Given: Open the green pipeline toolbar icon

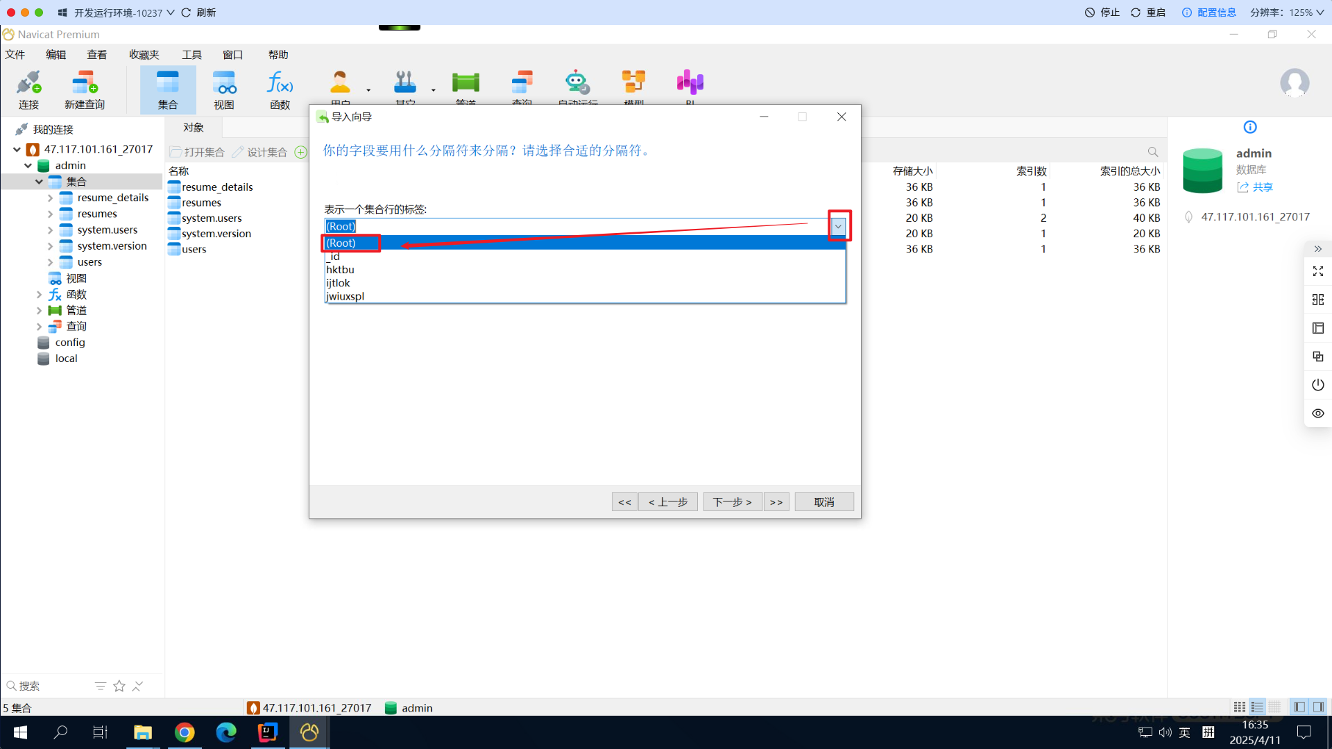Looking at the screenshot, I should click(466, 83).
